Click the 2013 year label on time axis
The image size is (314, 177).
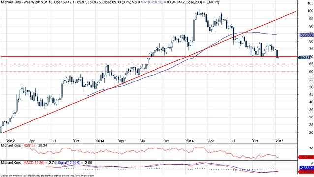(x=100, y=141)
